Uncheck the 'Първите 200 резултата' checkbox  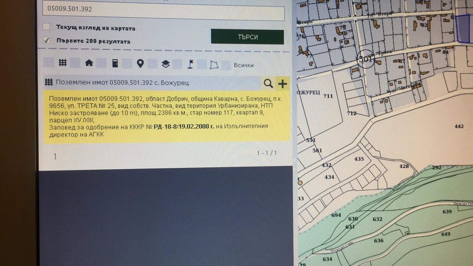(x=46, y=40)
